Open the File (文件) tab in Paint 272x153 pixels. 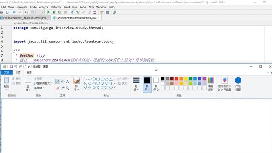(x=7, y=73)
